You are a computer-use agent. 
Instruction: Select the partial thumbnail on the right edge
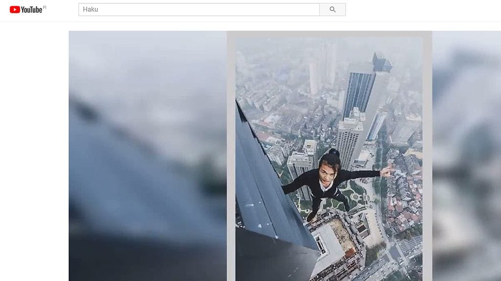(465, 156)
